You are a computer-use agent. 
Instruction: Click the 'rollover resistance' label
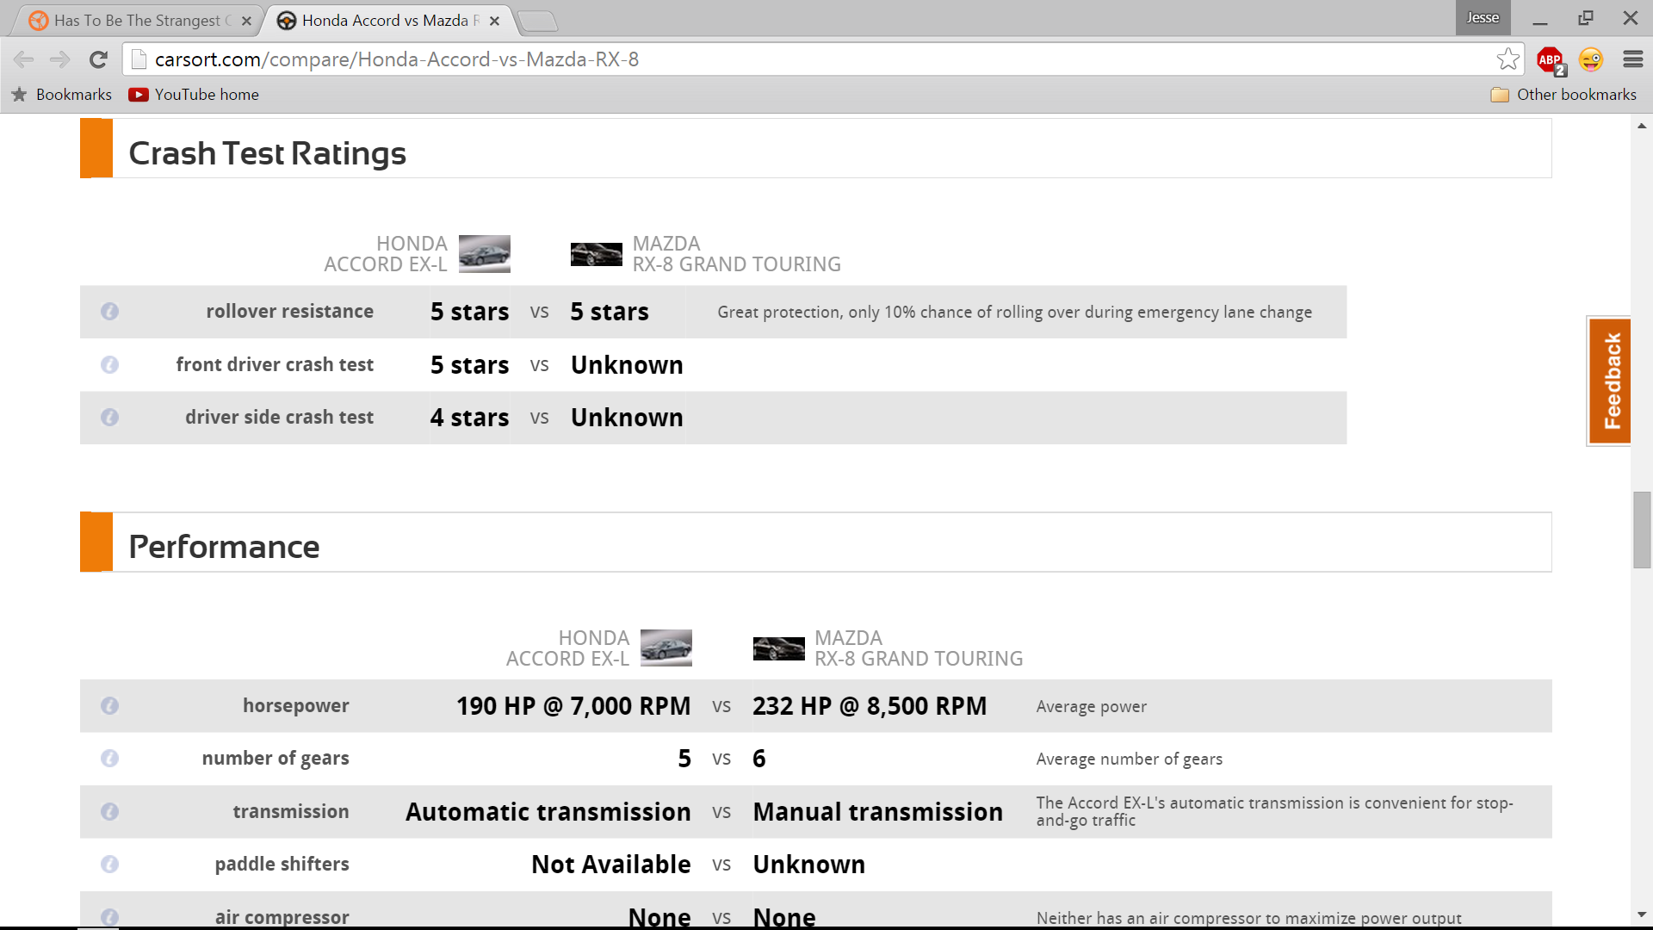pyautogui.click(x=289, y=312)
